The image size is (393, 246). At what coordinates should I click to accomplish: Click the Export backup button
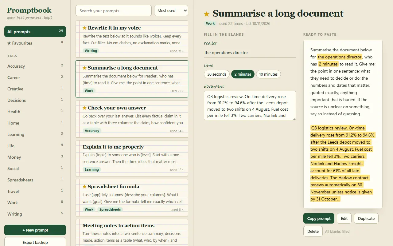click(x=35, y=242)
